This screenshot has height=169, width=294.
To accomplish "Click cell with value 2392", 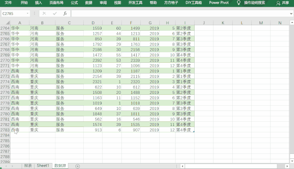I will coord(93,60).
